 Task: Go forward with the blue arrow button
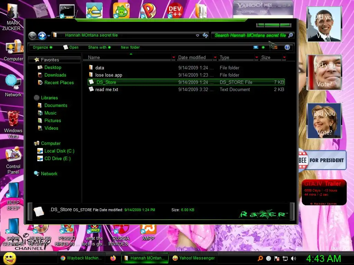(x=42, y=36)
